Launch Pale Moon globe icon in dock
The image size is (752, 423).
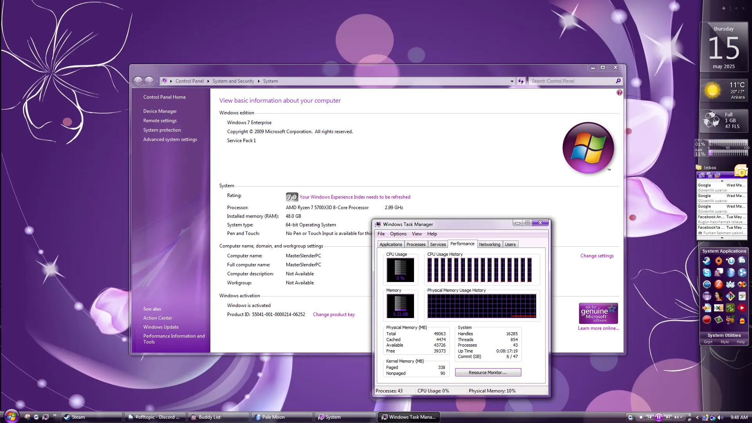tap(730, 273)
